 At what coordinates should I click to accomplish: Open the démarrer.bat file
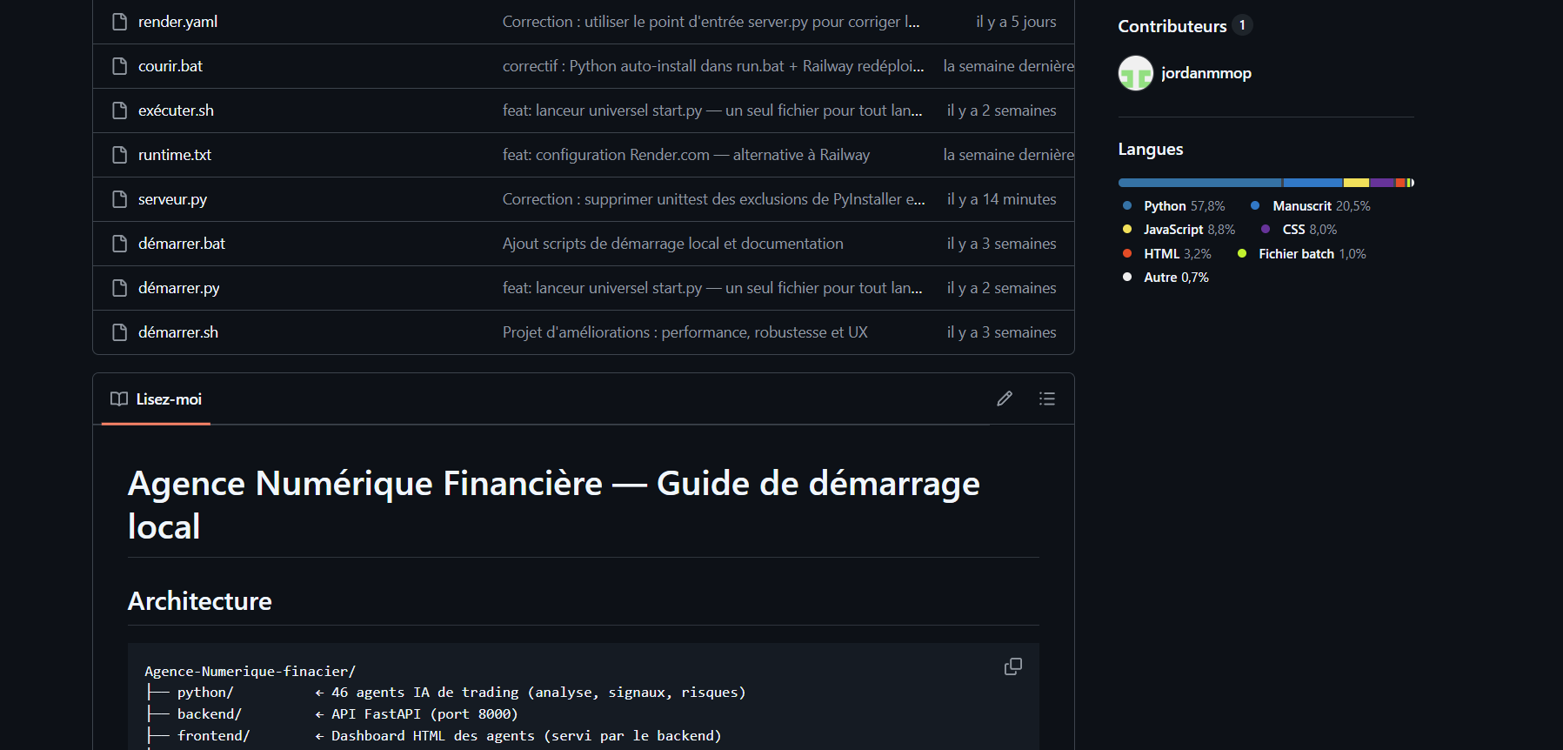click(182, 244)
